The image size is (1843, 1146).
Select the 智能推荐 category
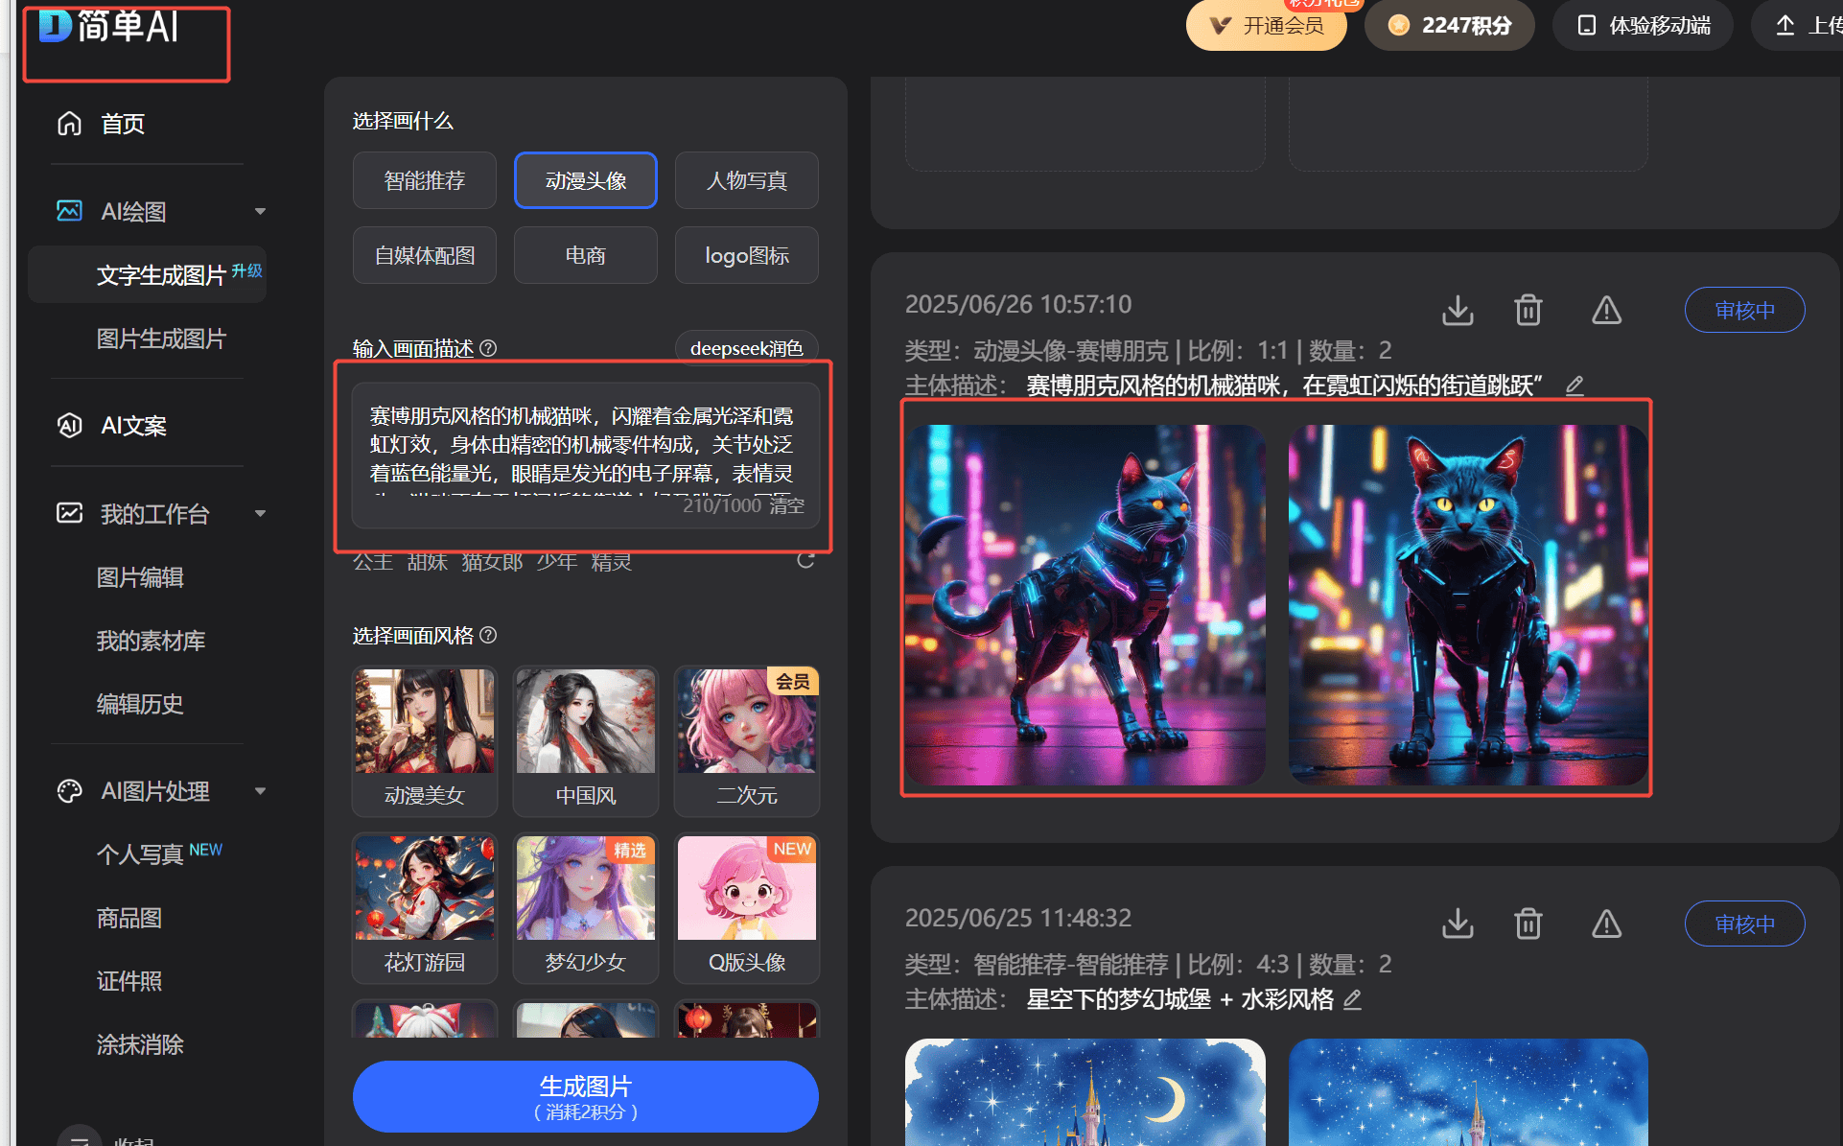tap(425, 180)
